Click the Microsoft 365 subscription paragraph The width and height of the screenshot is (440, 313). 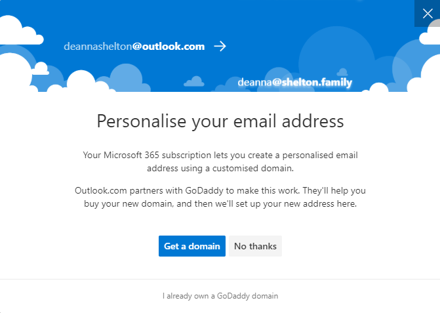tap(220, 161)
